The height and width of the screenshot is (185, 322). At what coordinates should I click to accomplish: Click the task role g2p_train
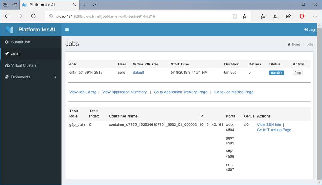(77, 125)
